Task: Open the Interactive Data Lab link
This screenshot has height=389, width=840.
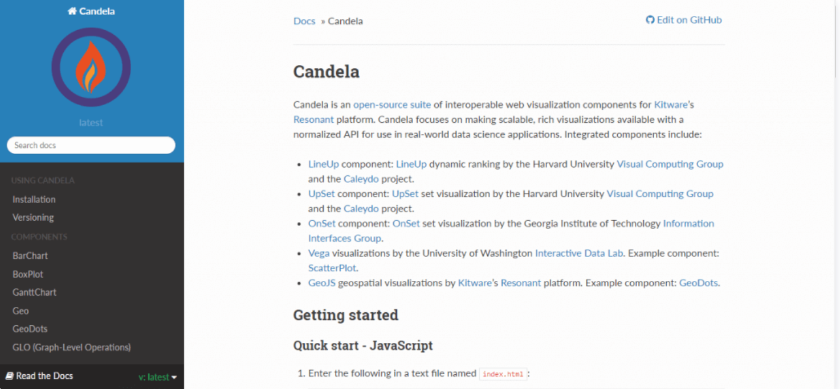Action: pyautogui.click(x=579, y=253)
